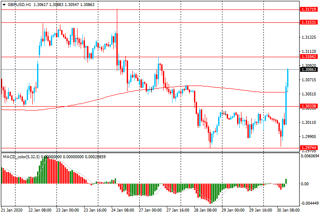Click the 1.30515 price scale value

[x=309, y=94]
